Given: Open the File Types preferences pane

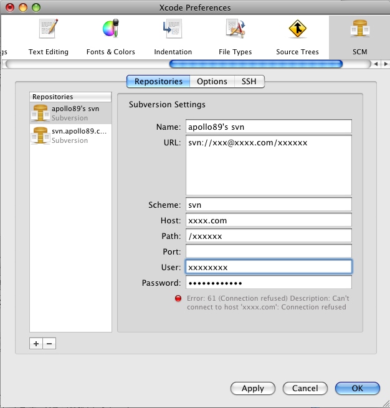Looking at the screenshot, I should [x=235, y=36].
